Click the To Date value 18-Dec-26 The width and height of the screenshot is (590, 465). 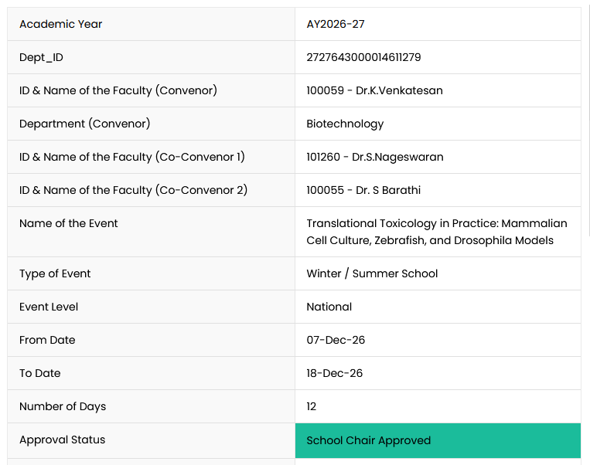tap(335, 373)
